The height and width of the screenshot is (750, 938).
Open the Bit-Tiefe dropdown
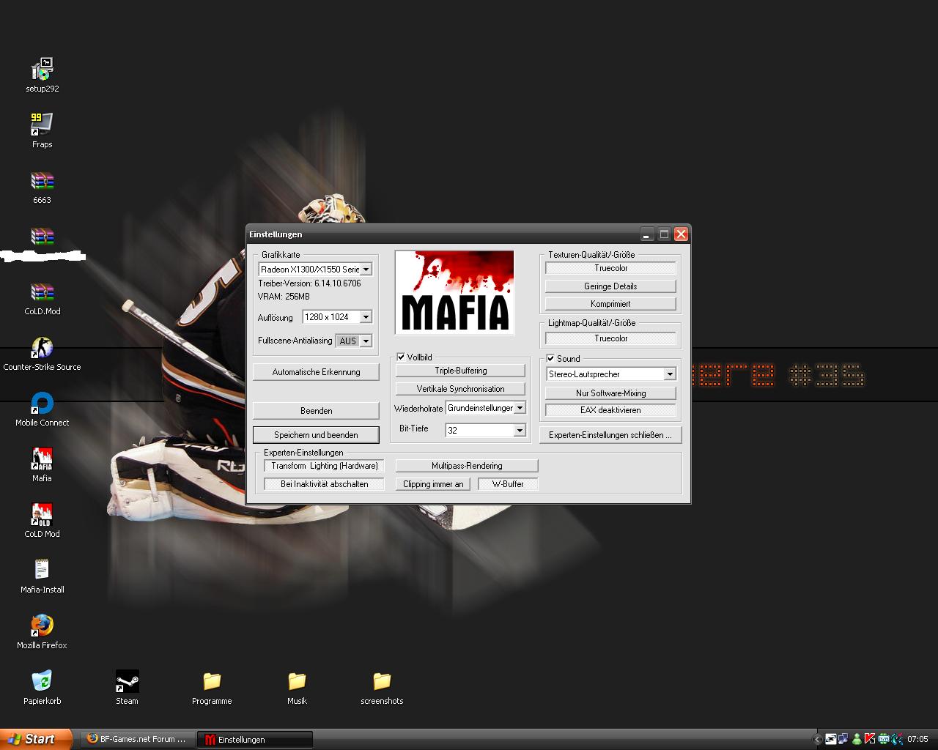[x=486, y=431]
